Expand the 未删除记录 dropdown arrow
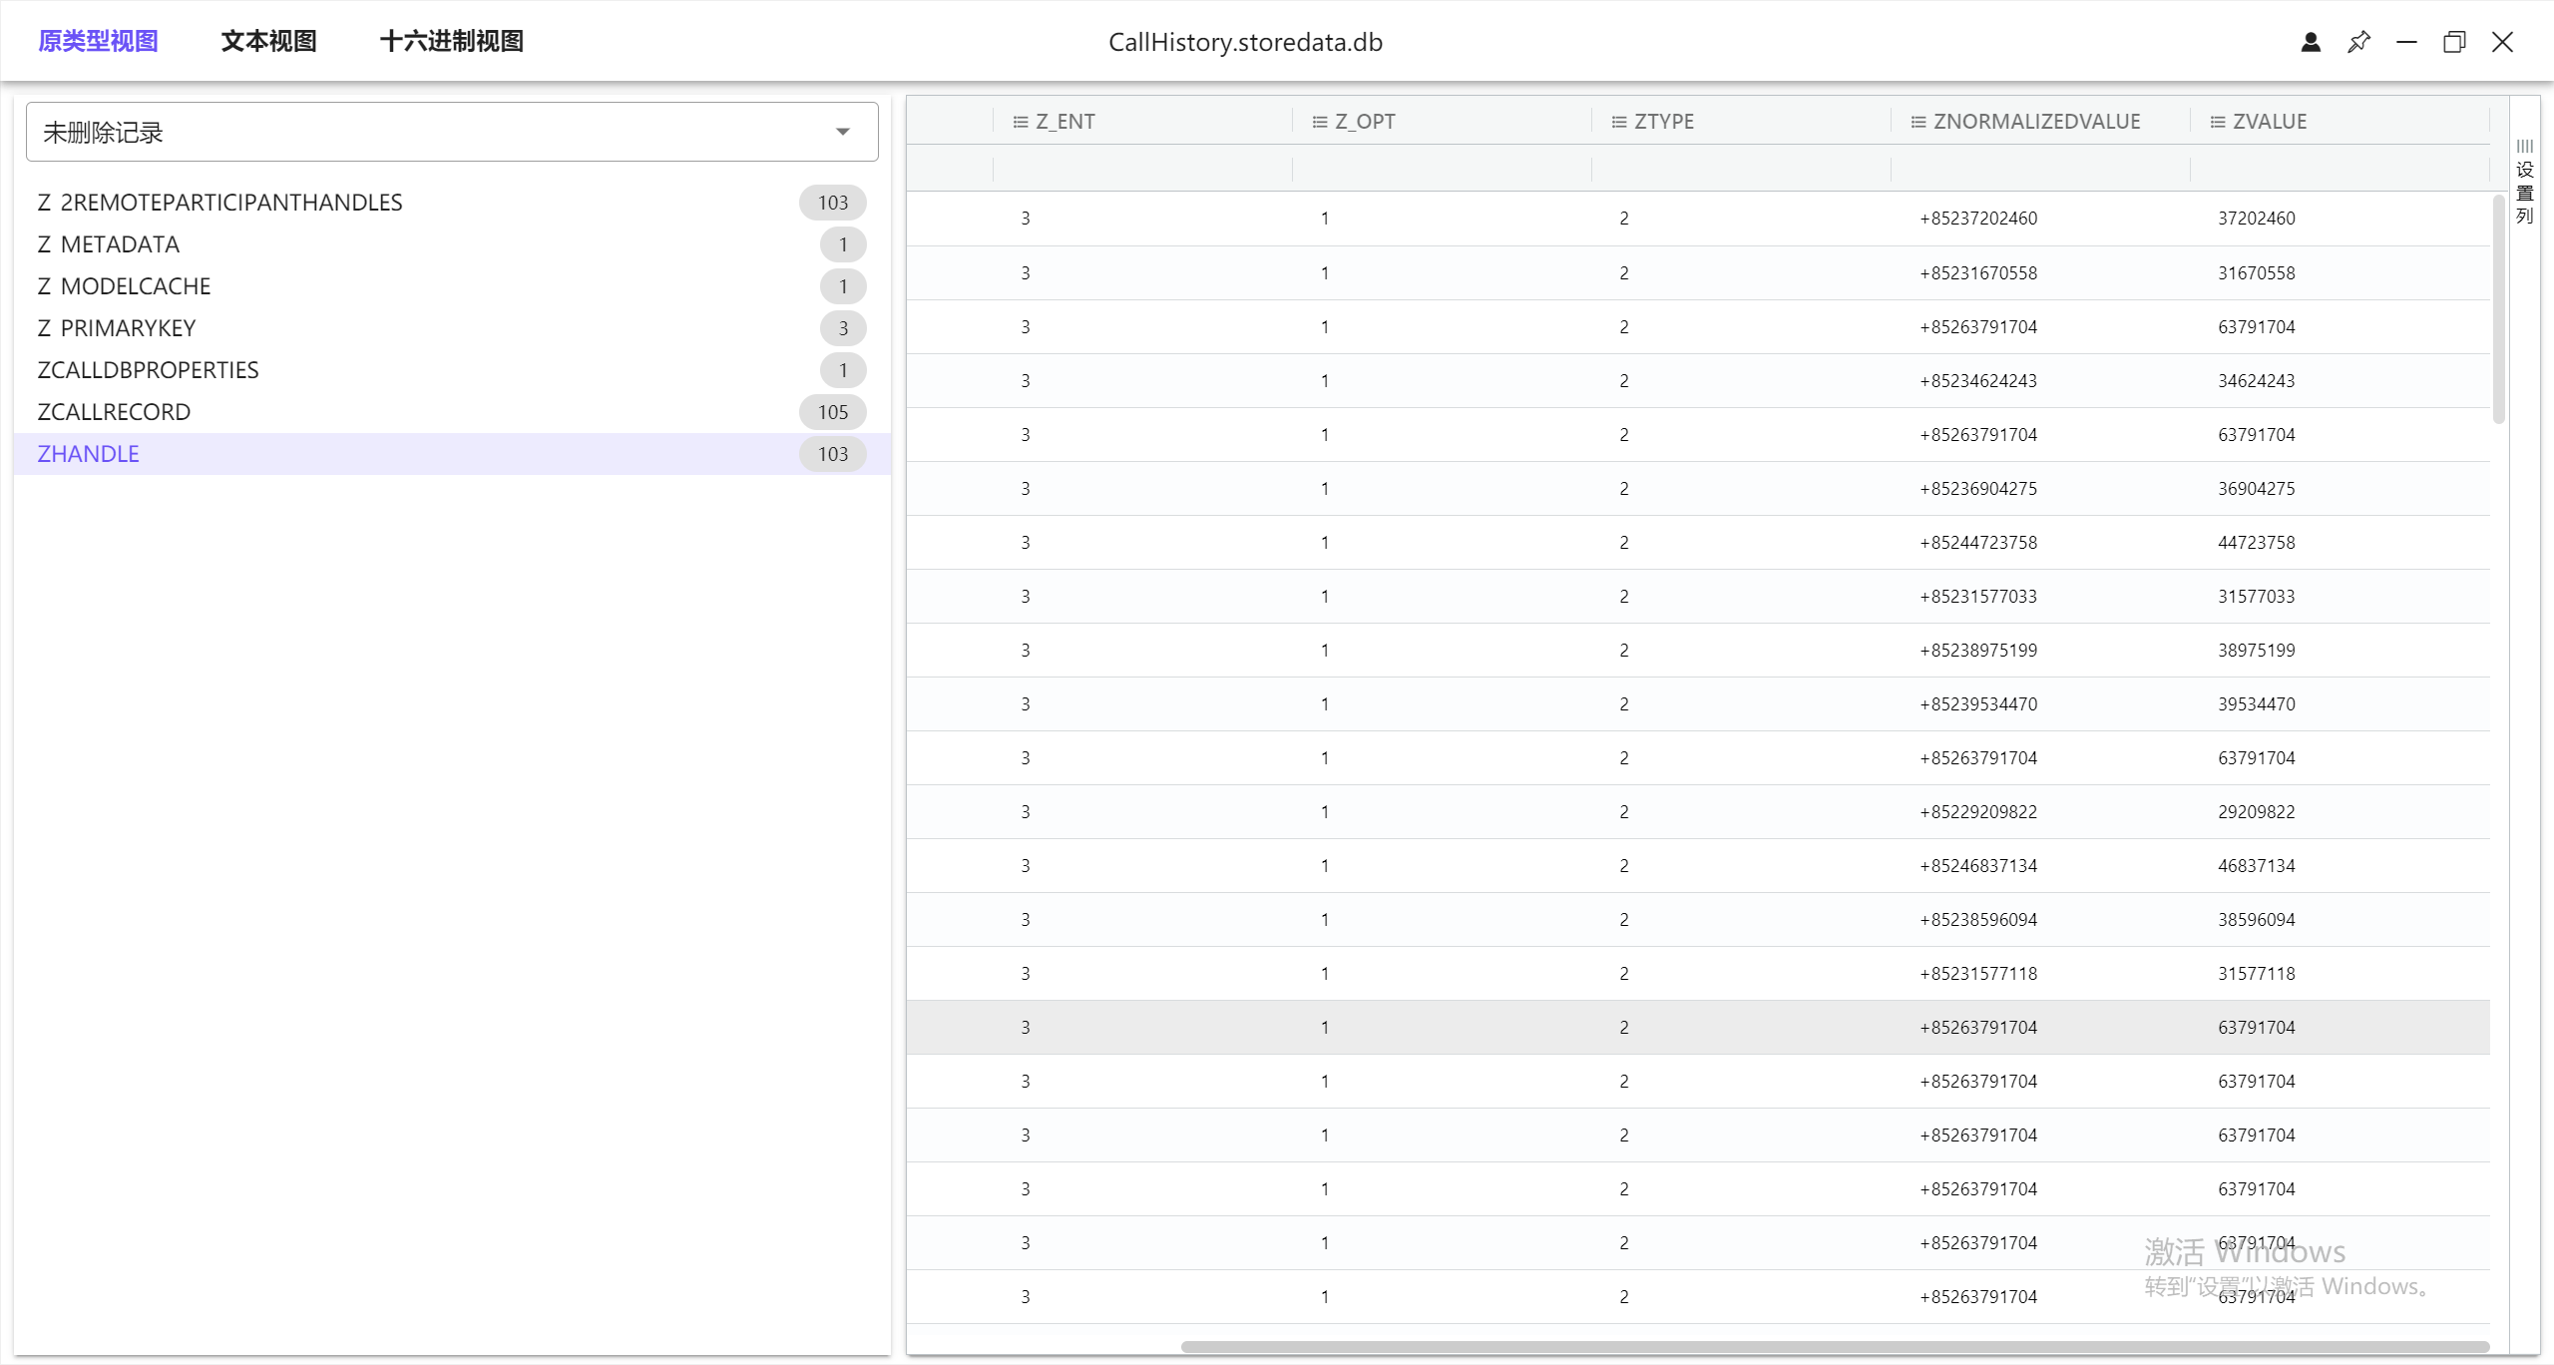 tap(843, 132)
